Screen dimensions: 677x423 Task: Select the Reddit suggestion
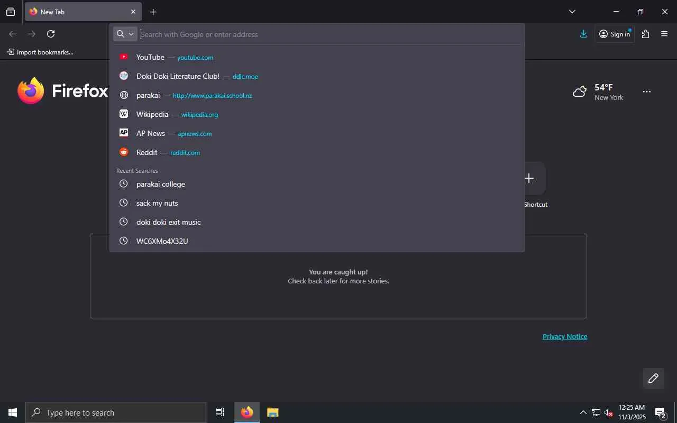(317, 152)
